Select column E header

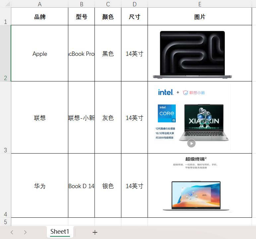(x=200, y=4)
